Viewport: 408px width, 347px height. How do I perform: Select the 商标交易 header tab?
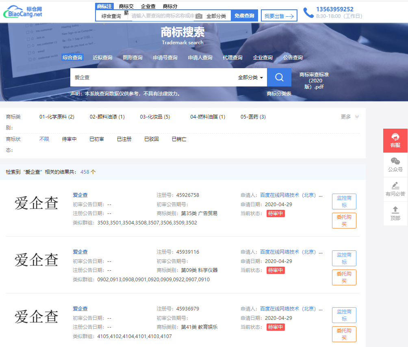pos(126,9)
